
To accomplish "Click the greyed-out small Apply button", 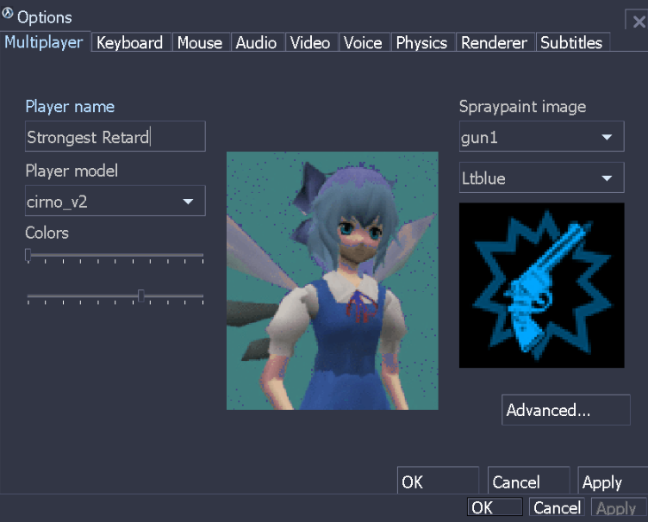I will (x=619, y=507).
